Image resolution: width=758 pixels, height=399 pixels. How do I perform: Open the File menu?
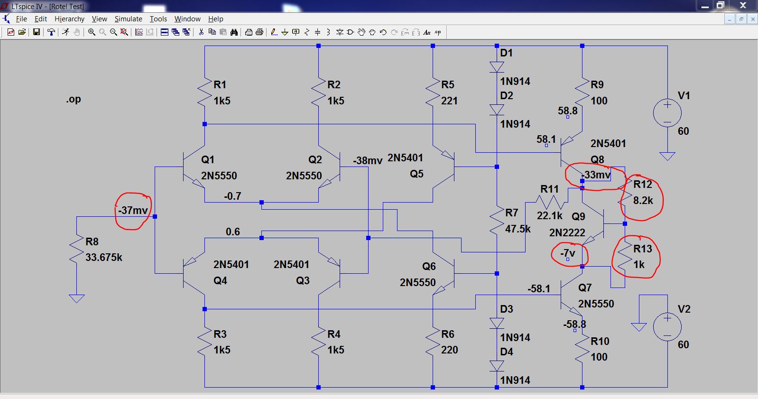coord(21,19)
